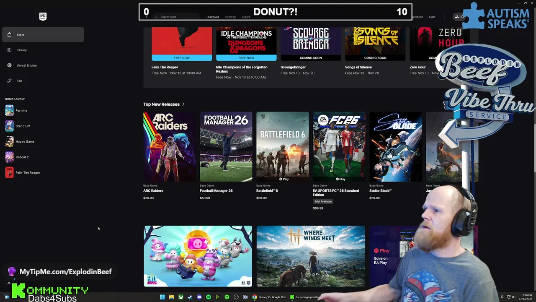Open the taskbar clock and date
Viewport: 536px width, 302px height.
tap(526, 297)
